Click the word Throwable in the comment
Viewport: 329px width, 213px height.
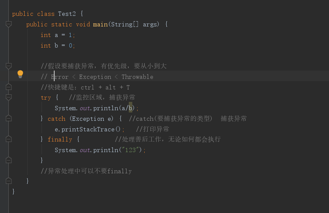[x=137, y=77]
